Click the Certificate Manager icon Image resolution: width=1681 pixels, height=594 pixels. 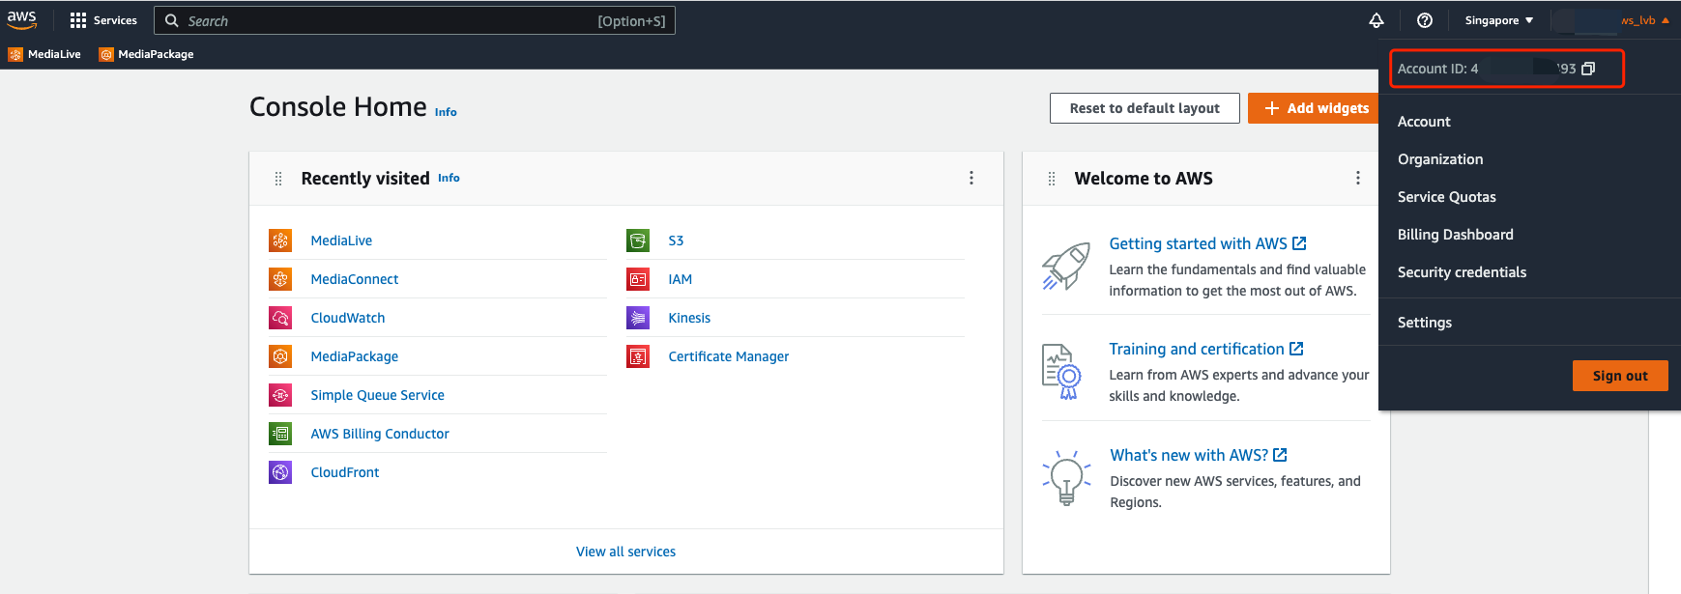[x=638, y=356]
